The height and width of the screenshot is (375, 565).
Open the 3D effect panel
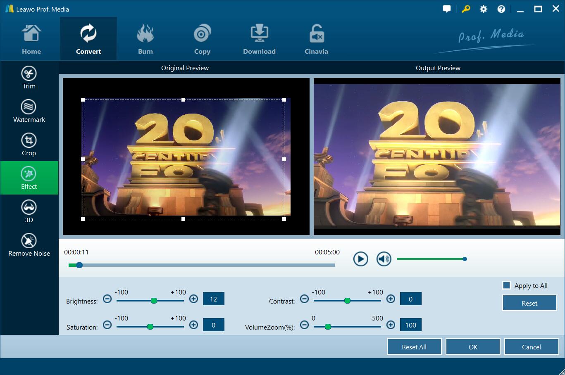29,211
